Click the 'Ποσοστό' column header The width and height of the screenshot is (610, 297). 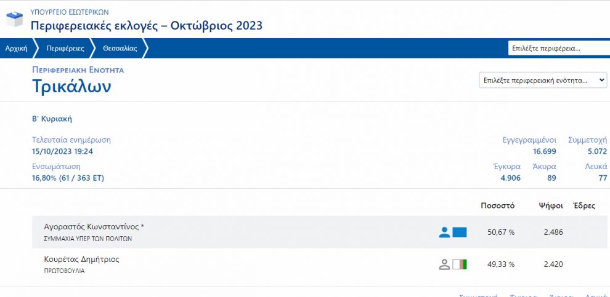[497, 205]
